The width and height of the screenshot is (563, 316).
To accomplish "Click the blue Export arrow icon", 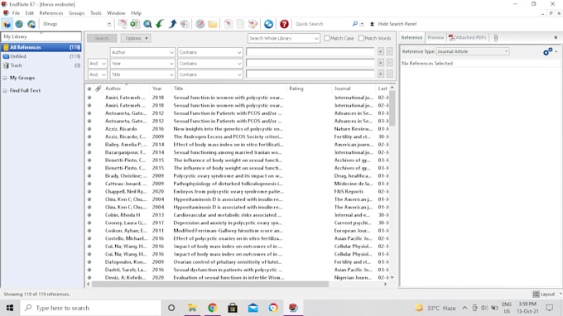I will click(172, 24).
